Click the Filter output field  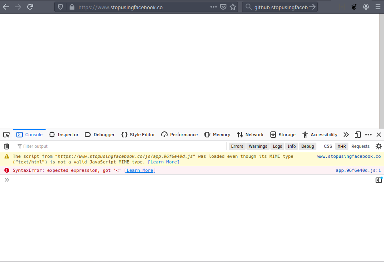click(120, 146)
